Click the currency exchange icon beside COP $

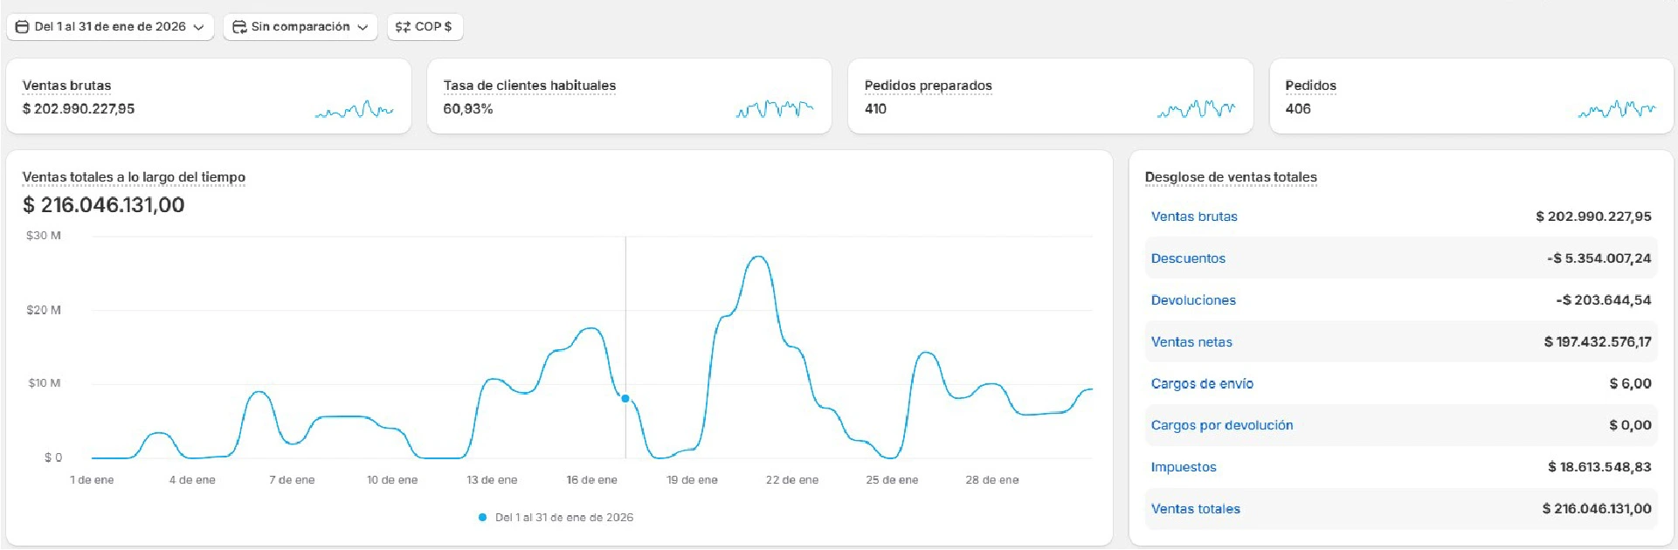pos(403,27)
